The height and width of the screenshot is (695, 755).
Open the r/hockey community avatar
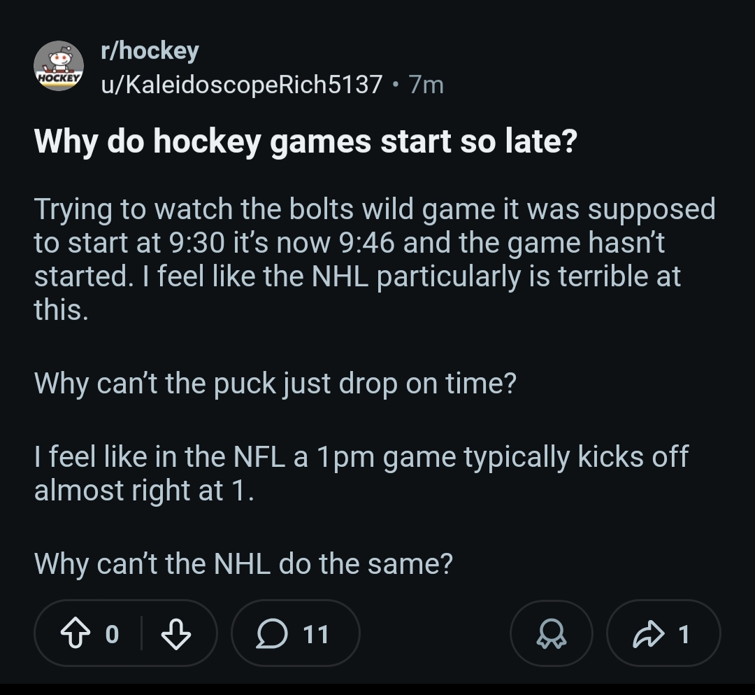pos(59,66)
